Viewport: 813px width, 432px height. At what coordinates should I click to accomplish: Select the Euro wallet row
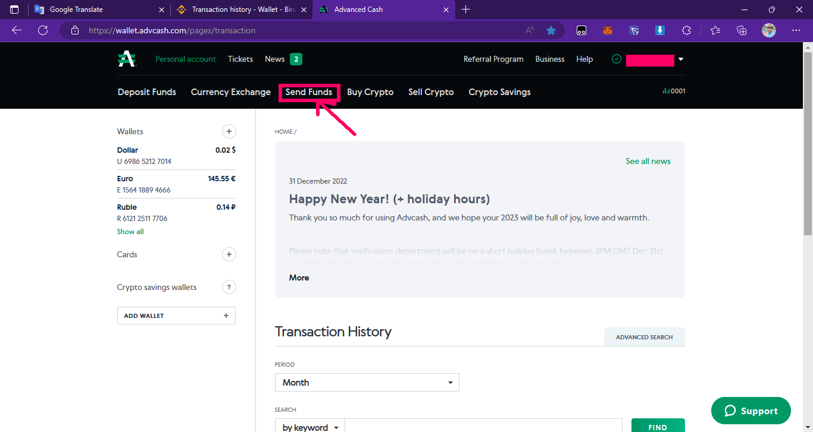pyautogui.click(x=176, y=184)
